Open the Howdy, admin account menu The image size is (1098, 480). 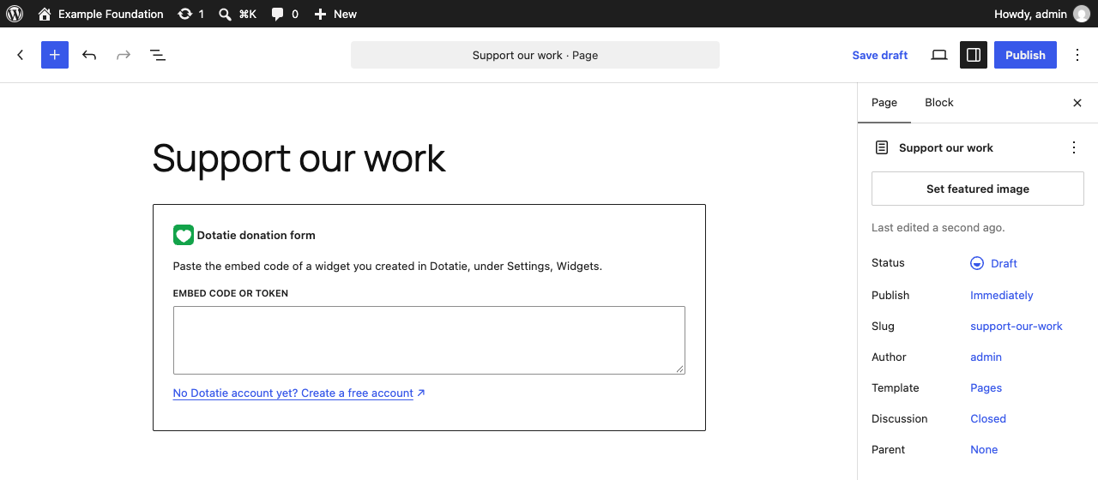[x=1042, y=14]
